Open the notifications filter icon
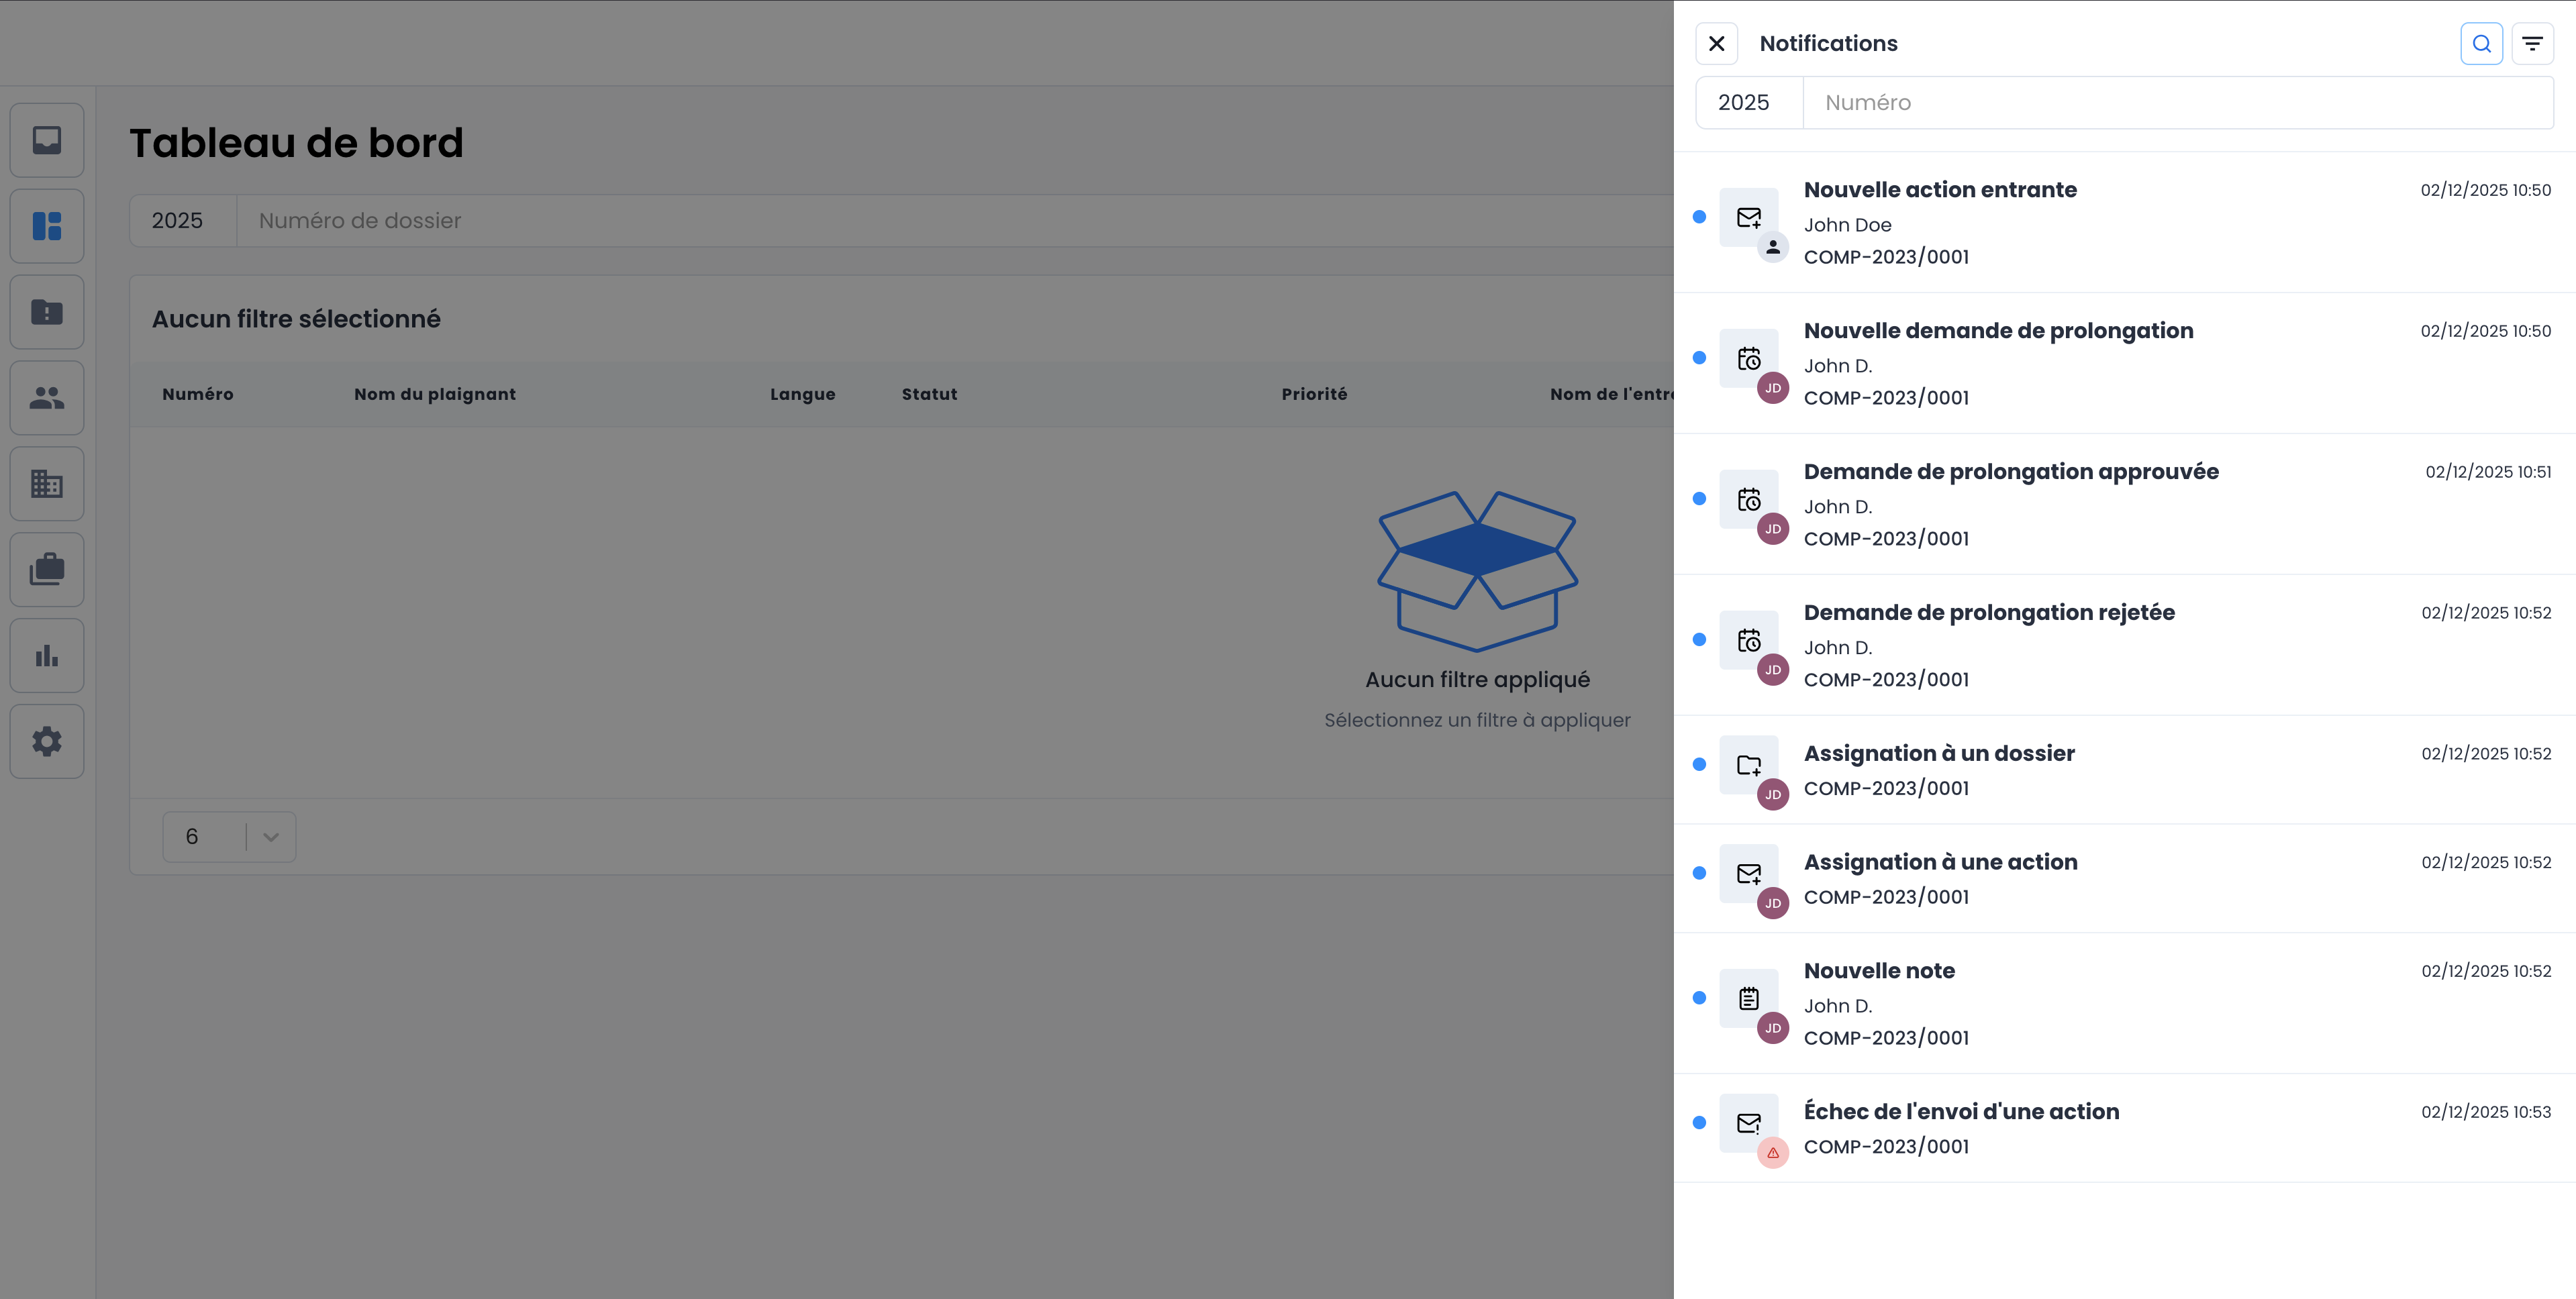Screen dimensions: 2576x1299 [x=2532, y=44]
